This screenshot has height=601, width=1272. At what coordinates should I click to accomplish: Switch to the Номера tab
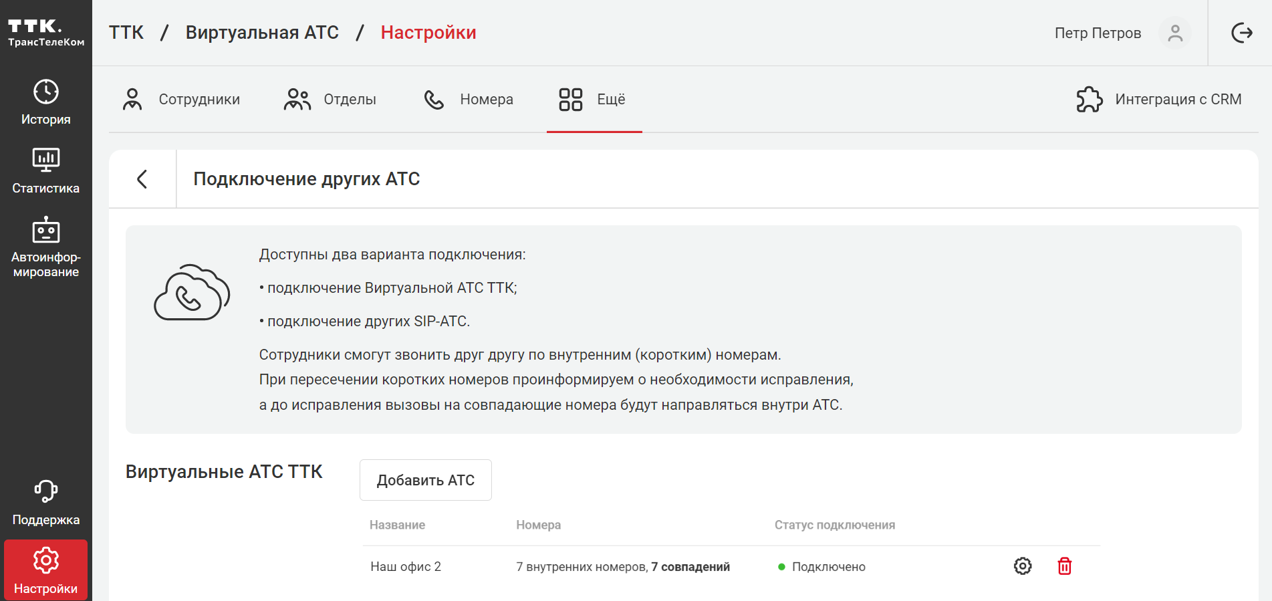point(469,100)
